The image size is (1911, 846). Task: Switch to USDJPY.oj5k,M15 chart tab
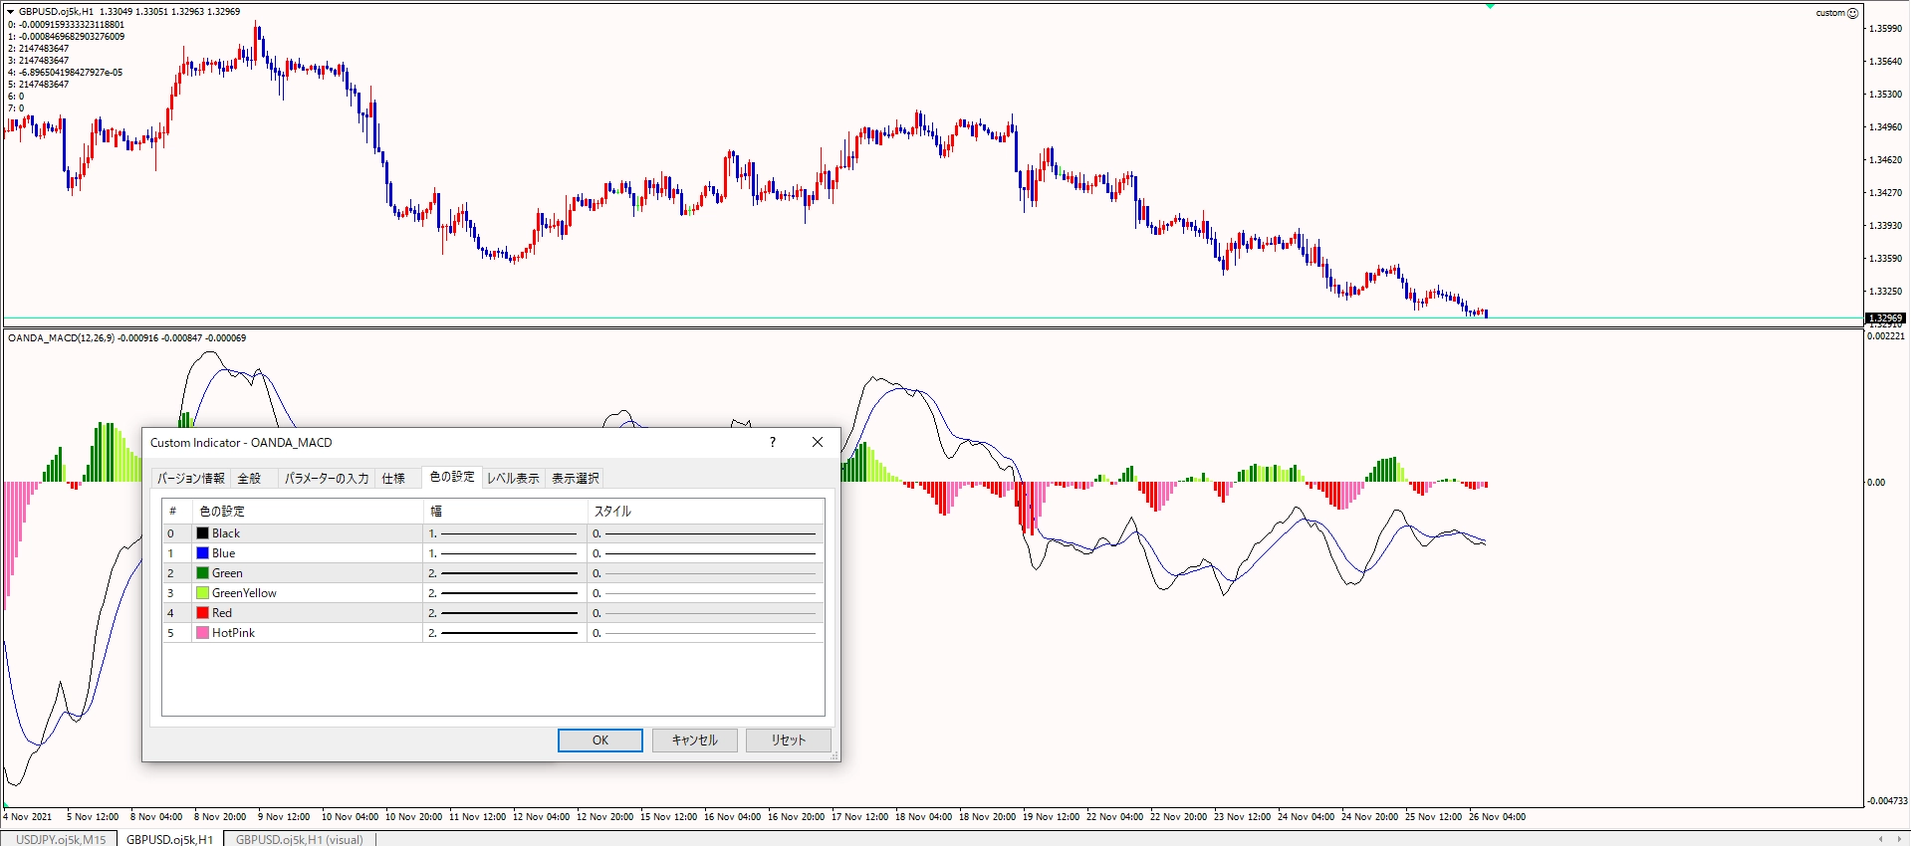point(61,839)
